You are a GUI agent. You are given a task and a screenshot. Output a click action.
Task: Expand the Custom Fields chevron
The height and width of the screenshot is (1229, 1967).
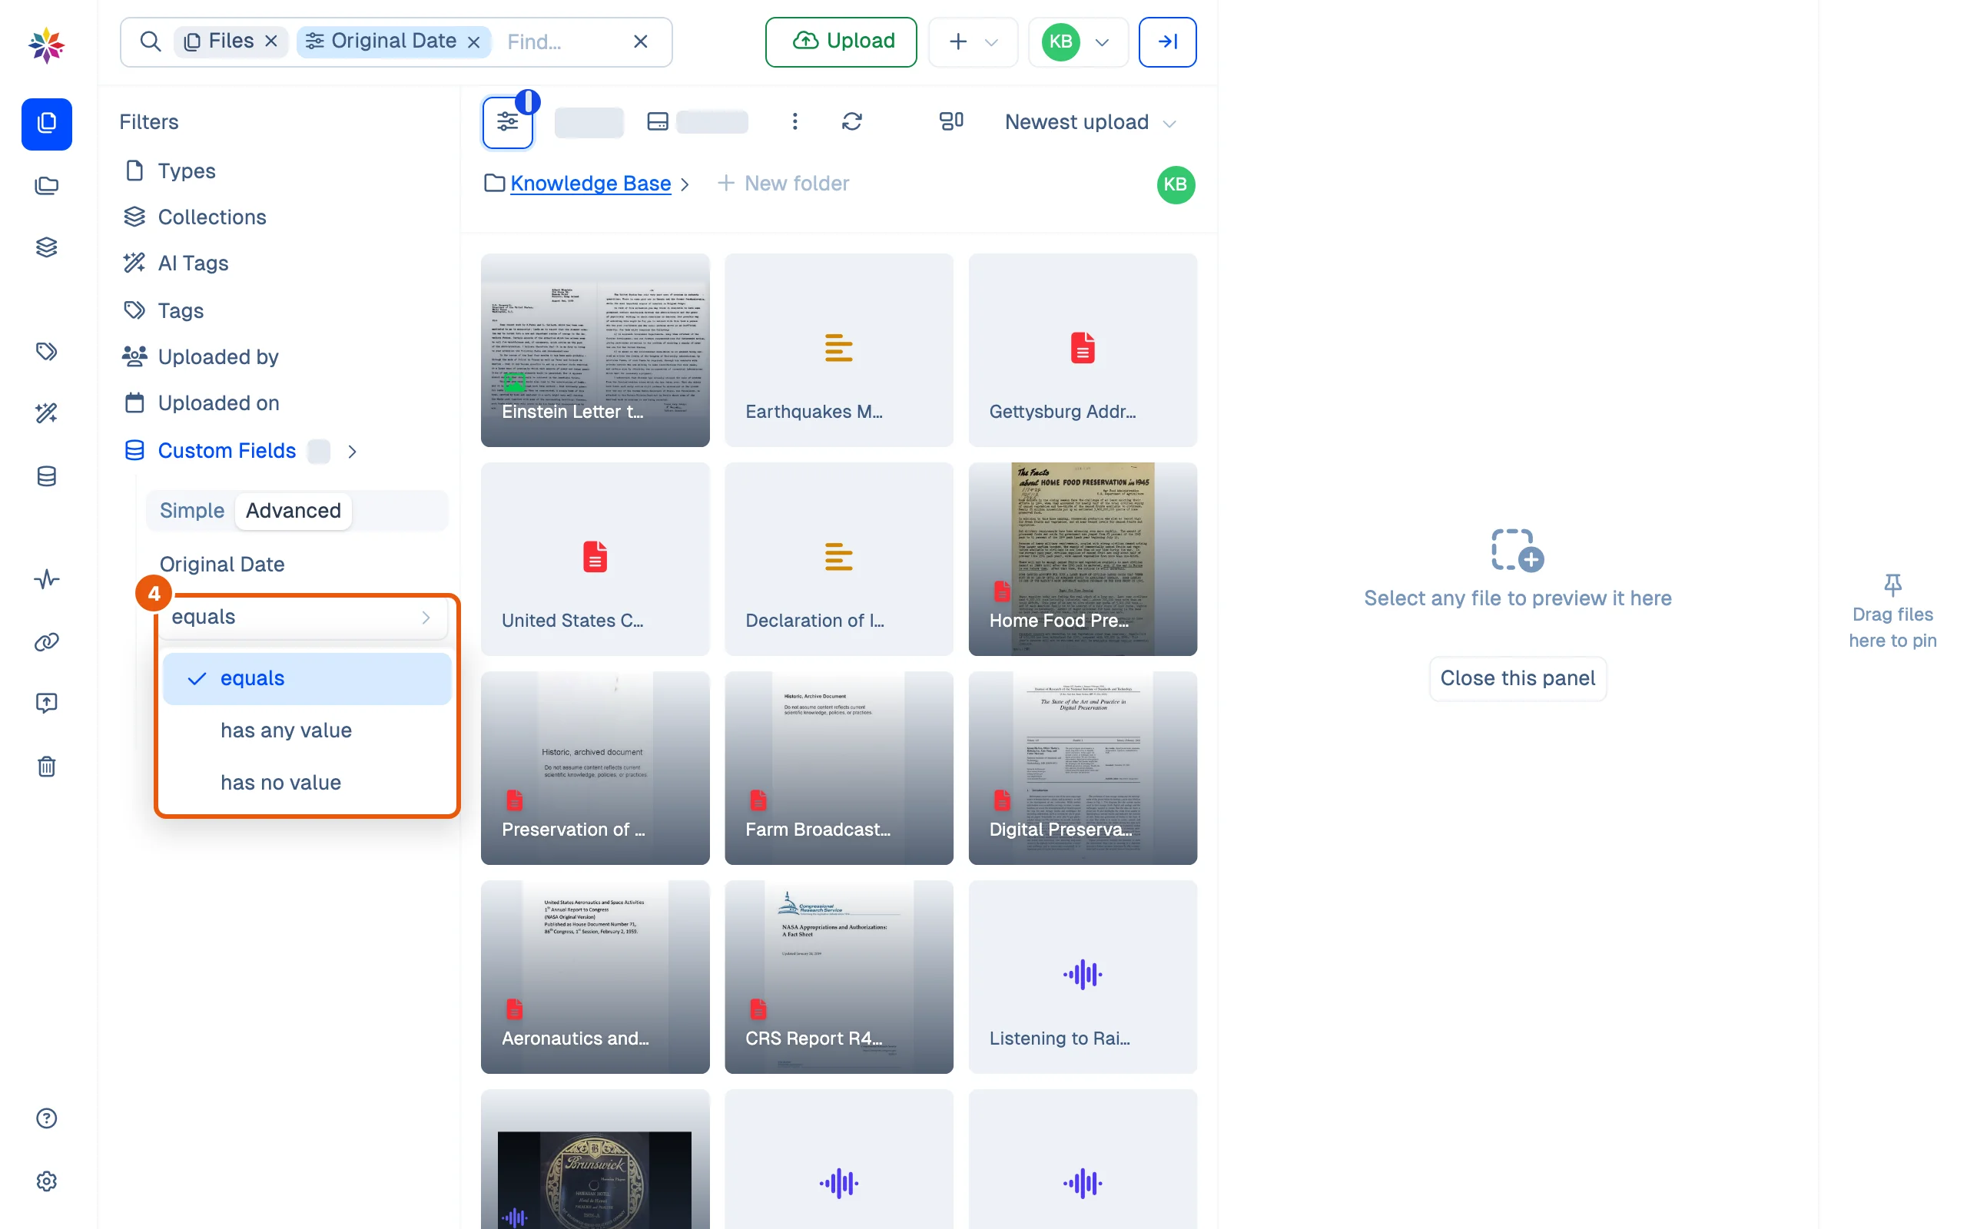(352, 451)
